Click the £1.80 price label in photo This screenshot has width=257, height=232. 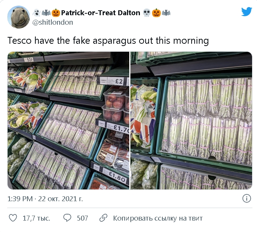[117, 176]
